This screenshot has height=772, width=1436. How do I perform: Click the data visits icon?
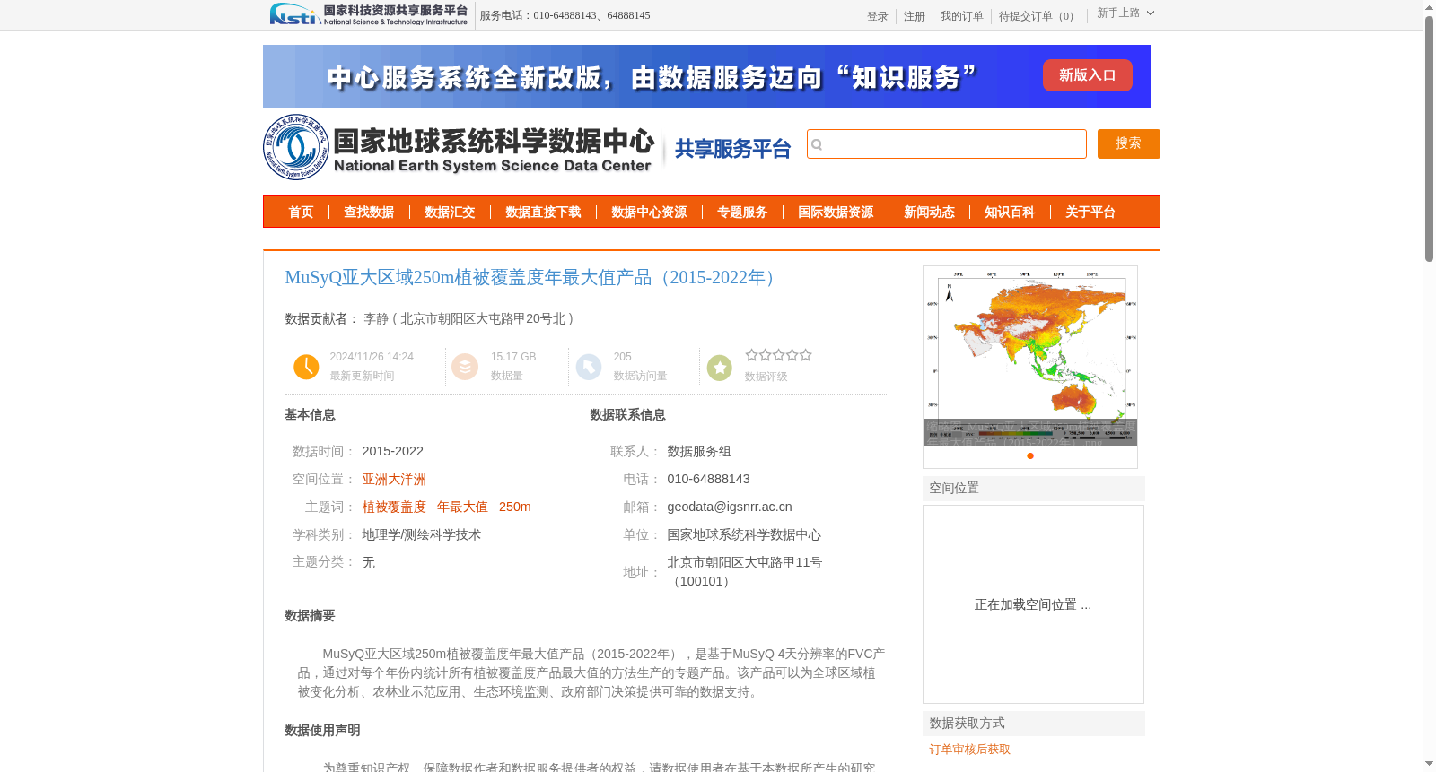589,367
